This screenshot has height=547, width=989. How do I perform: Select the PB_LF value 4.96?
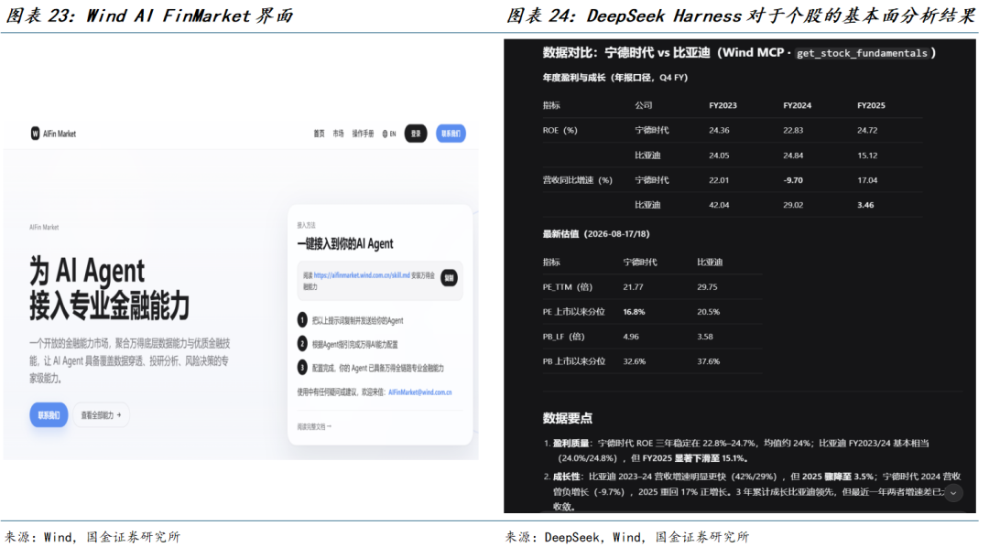pyautogui.click(x=631, y=338)
